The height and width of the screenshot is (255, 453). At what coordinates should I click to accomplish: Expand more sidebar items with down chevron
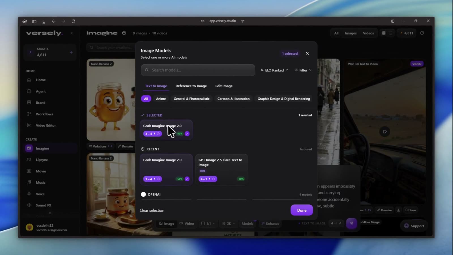(x=50, y=213)
